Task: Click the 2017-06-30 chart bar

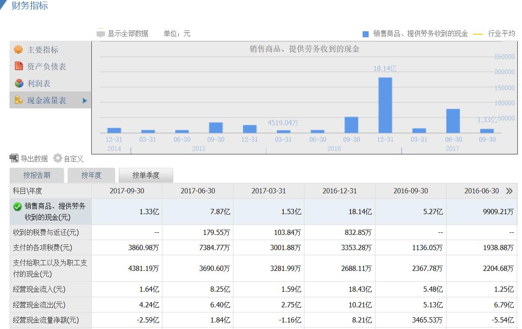Action: click(x=453, y=121)
